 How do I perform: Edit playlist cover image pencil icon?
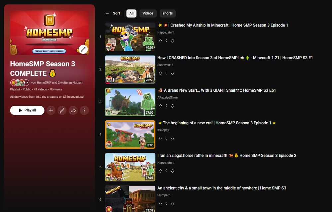(x=83, y=50)
